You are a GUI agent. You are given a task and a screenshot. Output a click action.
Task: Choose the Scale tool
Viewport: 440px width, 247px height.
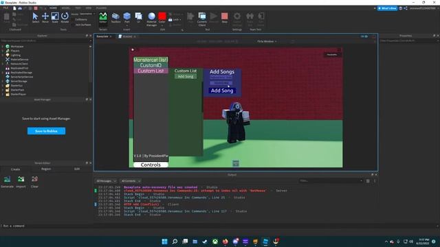point(55,18)
